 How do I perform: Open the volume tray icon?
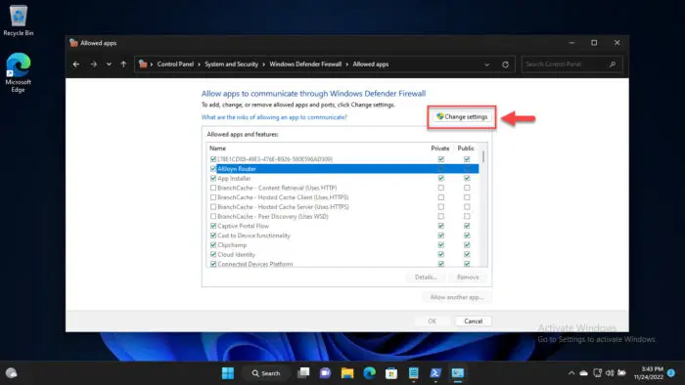(x=610, y=373)
